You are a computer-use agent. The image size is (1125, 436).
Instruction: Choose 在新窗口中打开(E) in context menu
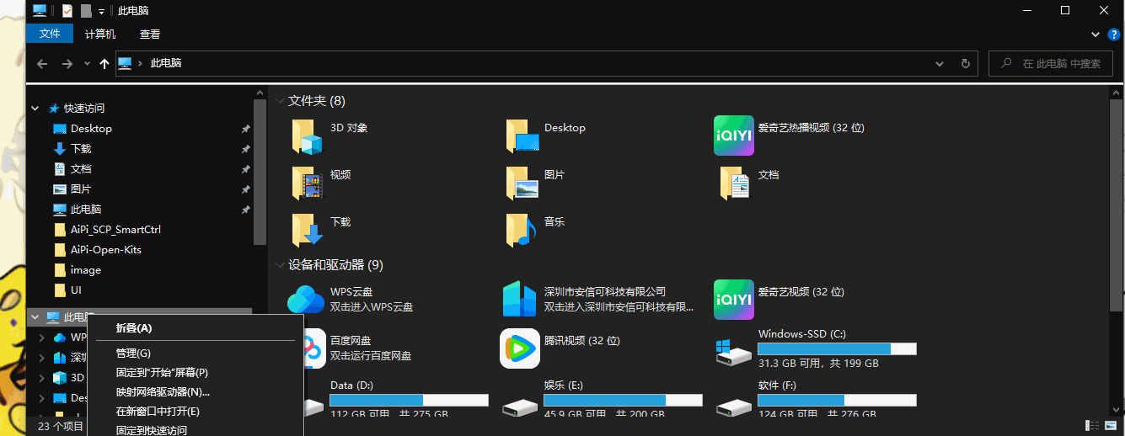(x=196, y=412)
